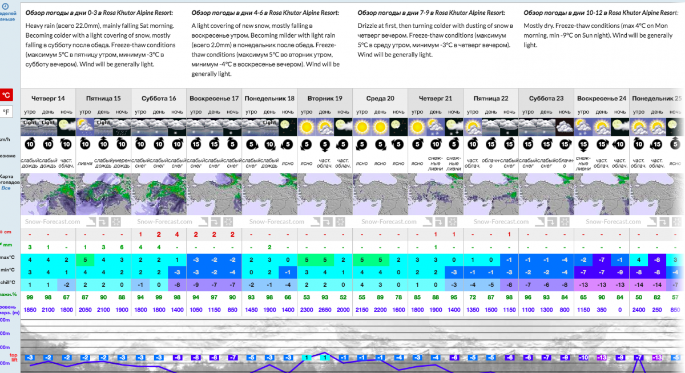The image size is (685, 373).
Task: Click Monday 18 night clear moon icon
Action: [x=288, y=126]
